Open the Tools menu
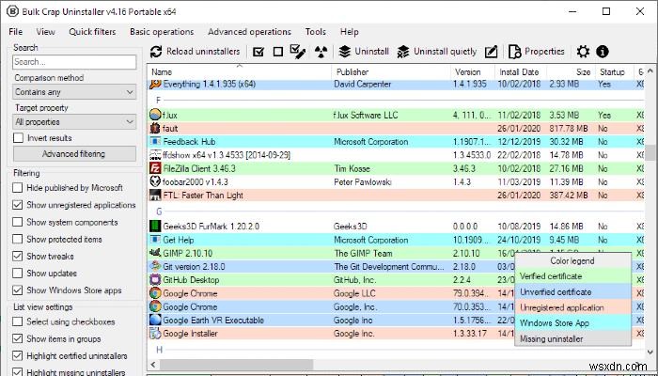This screenshot has height=376, width=658. (316, 32)
